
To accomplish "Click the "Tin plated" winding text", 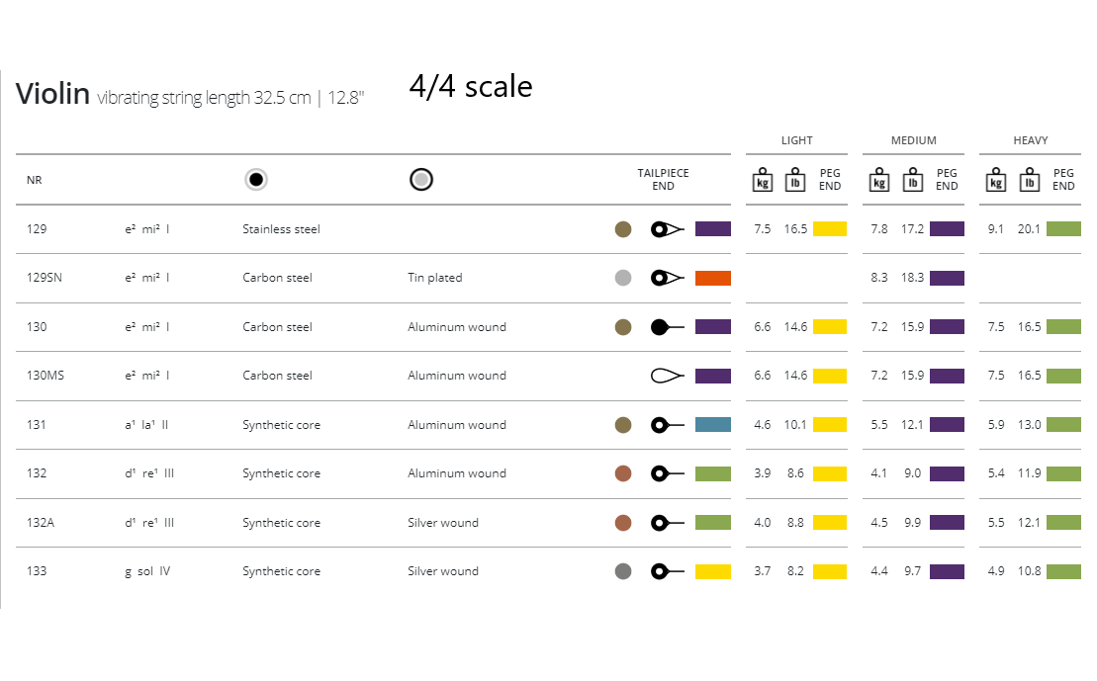I will [436, 278].
